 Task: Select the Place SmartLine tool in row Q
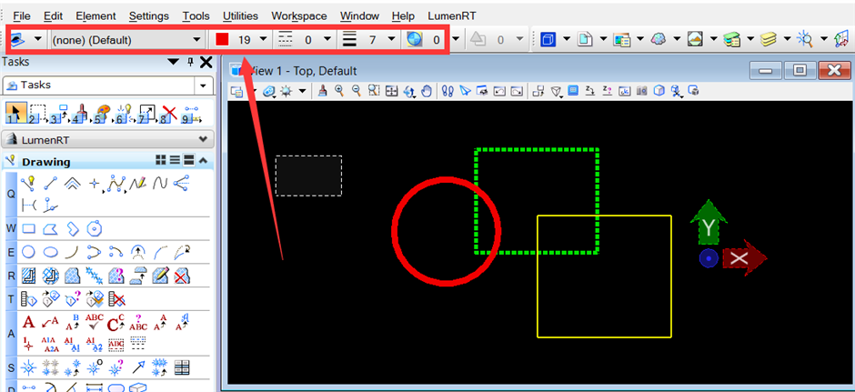click(x=28, y=183)
